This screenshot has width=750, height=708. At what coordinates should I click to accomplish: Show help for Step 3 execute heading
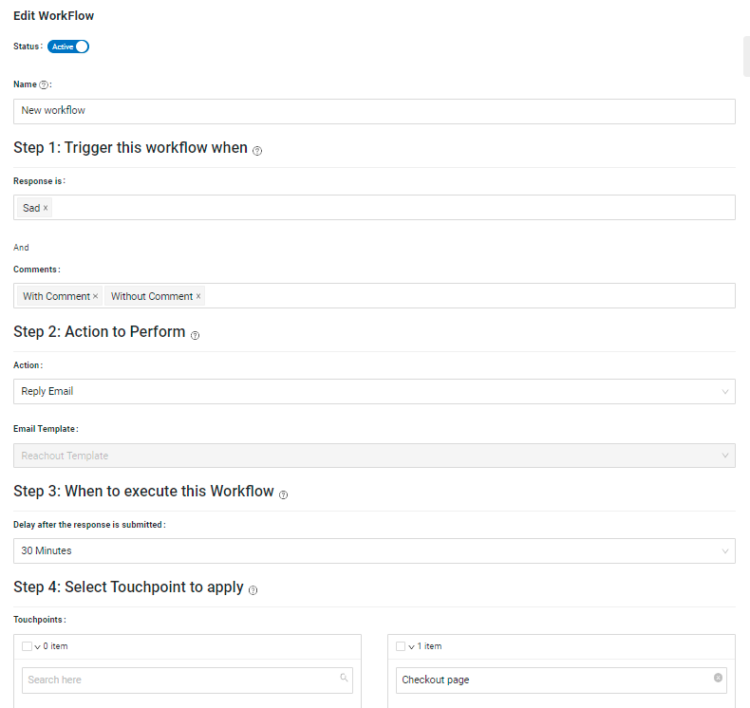(283, 494)
